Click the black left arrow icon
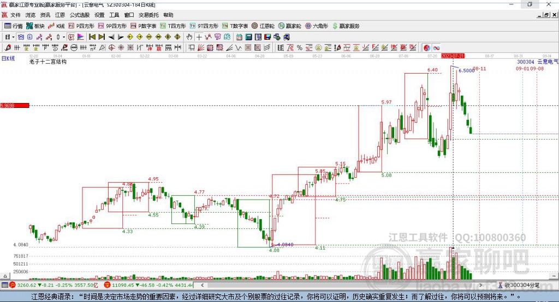This screenshot has width=559, height=302. pos(111,37)
